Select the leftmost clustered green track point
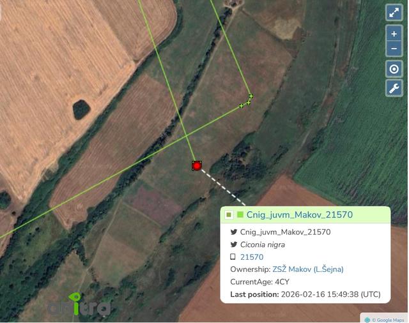Image resolution: width=409 pixels, height=323 pixels. [x=242, y=105]
